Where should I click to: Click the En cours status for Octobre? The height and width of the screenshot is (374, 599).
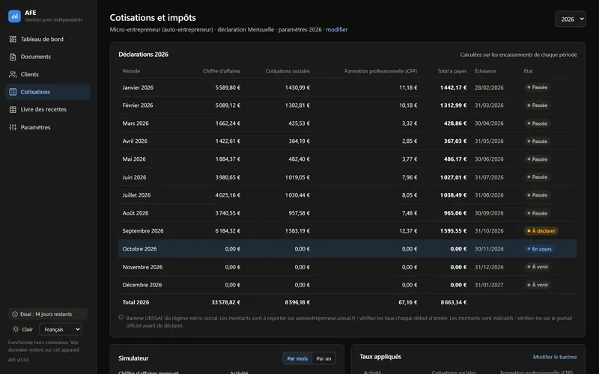pyautogui.click(x=539, y=249)
